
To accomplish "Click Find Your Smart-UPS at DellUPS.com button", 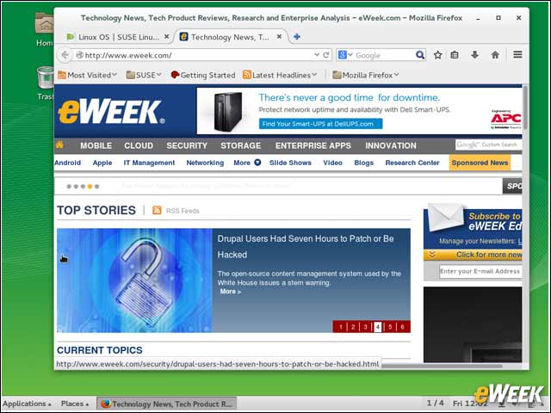I will click(x=320, y=124).
